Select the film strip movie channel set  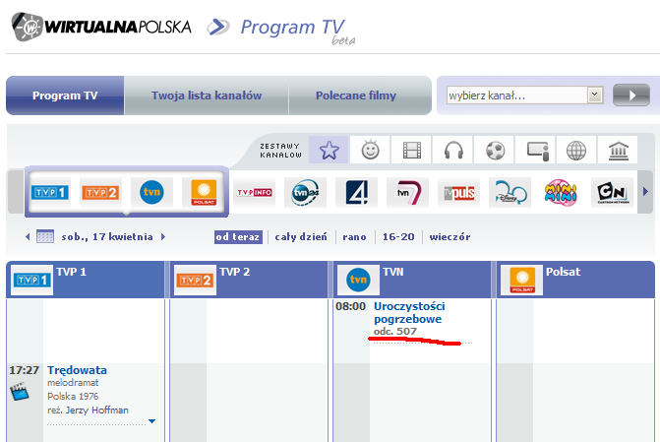point(411,150)
